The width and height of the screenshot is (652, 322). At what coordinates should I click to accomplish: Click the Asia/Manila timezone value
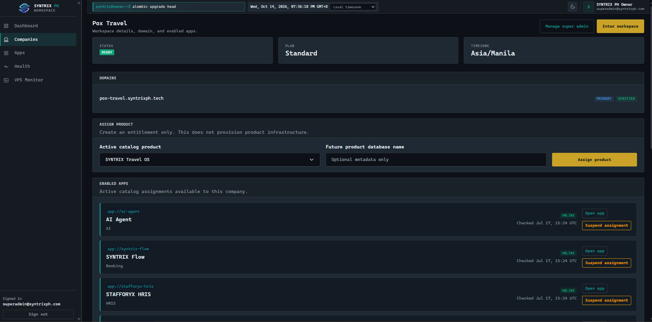[x=493, y=53]
